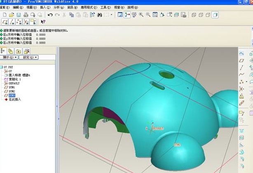Select highlighted DTM3 in tree
The image size is (253, 173).
click(x=10, y=95)
